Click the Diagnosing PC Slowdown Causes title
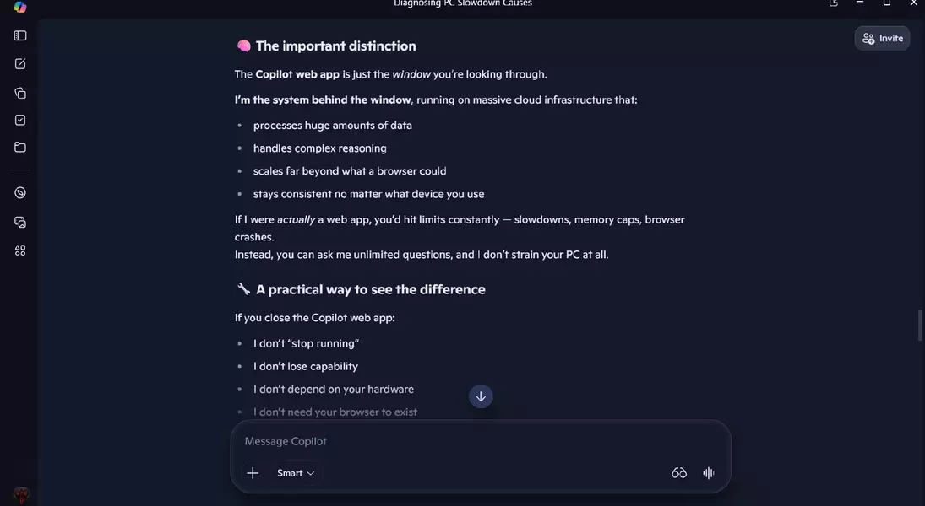Screen dimensions: 925x506 463,3
